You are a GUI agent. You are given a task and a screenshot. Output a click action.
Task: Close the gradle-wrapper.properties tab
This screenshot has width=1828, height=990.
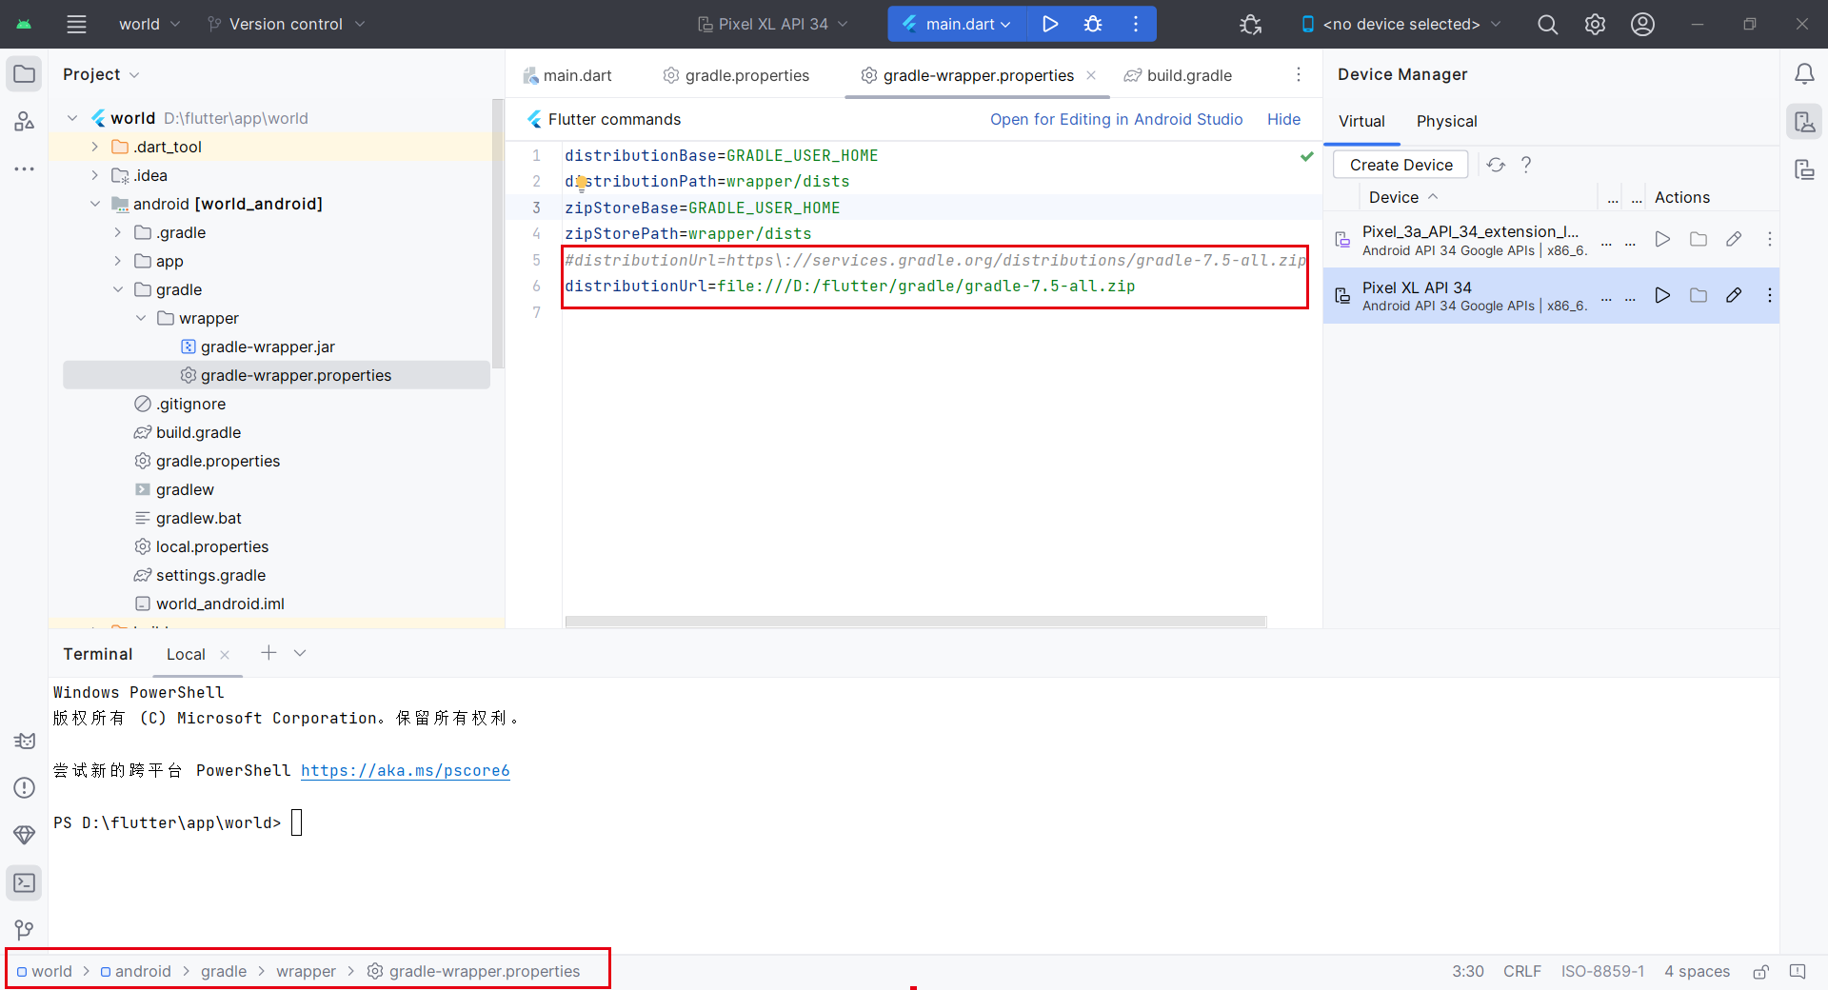click(x=1091, y=75)
